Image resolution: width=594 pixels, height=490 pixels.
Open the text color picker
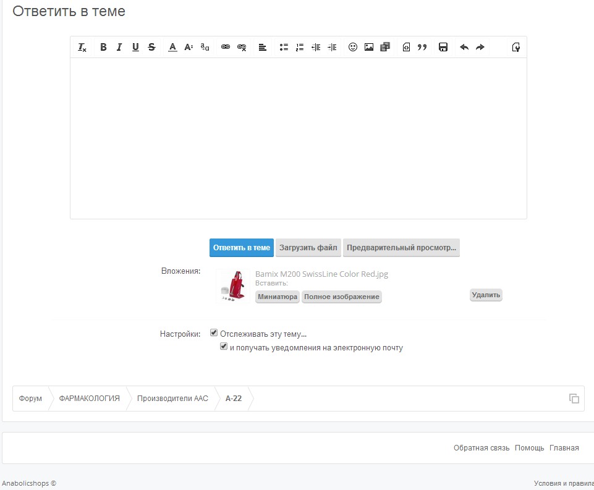[173, 47]
